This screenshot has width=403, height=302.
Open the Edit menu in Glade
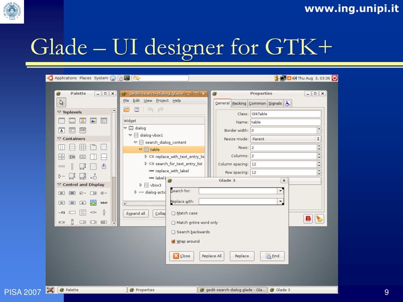click(x=136, y=101)
